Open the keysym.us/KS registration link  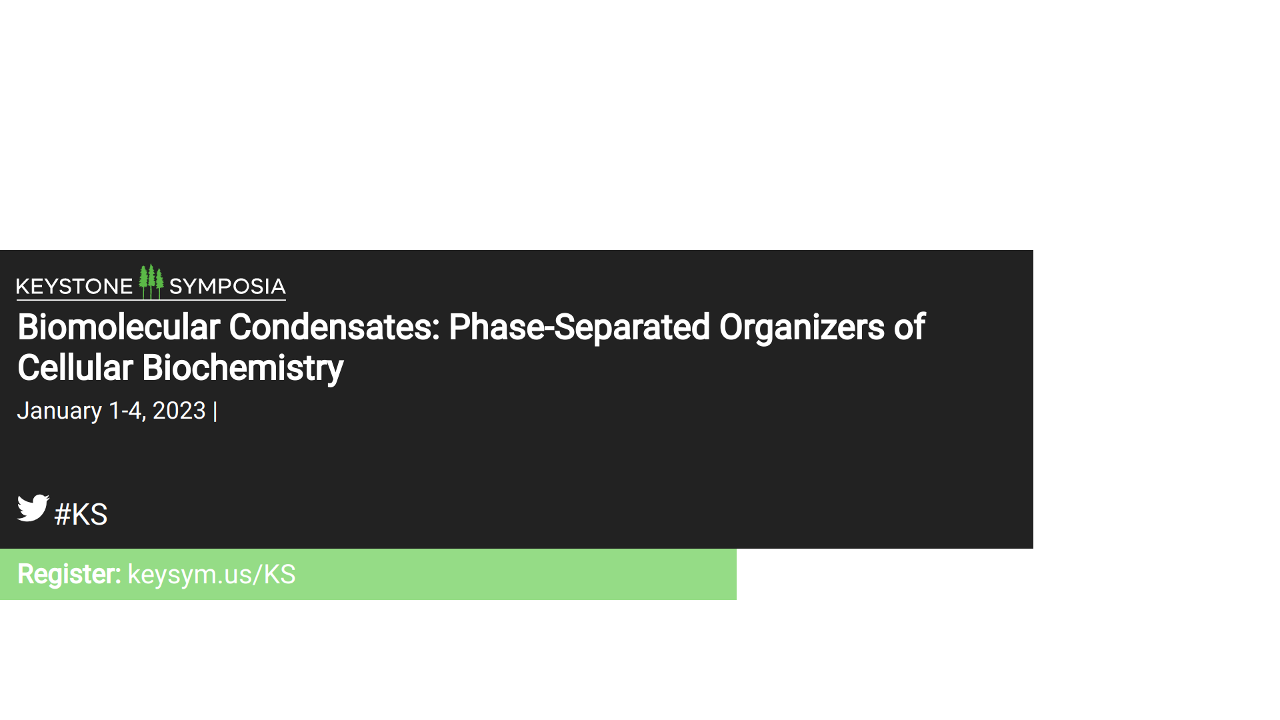click(x=211, y=575)
